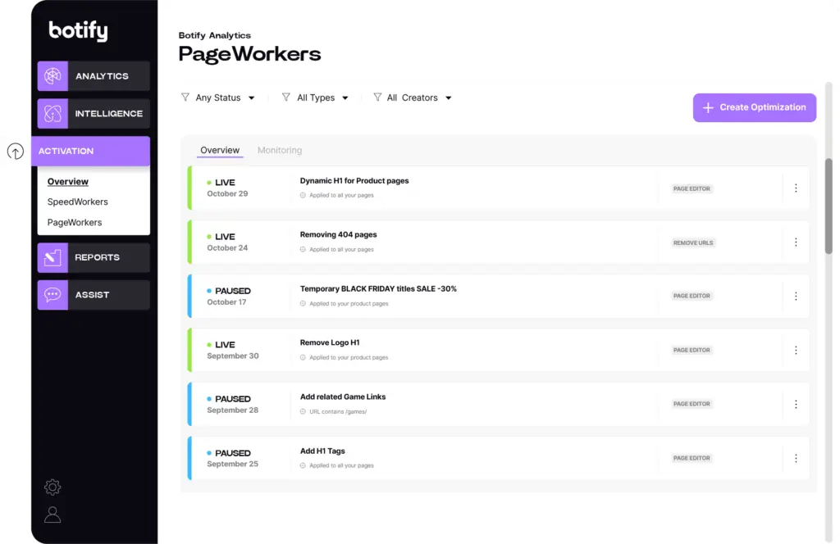Click PAGE EDITOR tag on Remove Logo H1 row
Image resolution: width=840 pixels, height=544 pixels.
(x=692, y=351)
